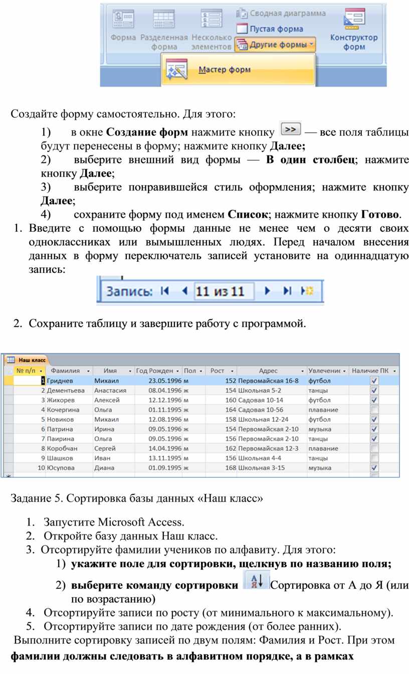Open Конструктор форм
This screenshot has height=674, width=409.
point(354,29)
